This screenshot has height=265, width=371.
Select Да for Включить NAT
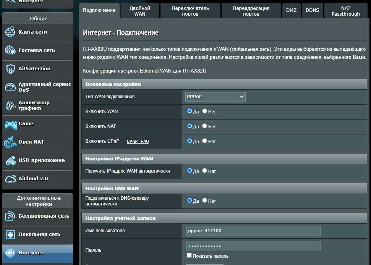[190, 126]
